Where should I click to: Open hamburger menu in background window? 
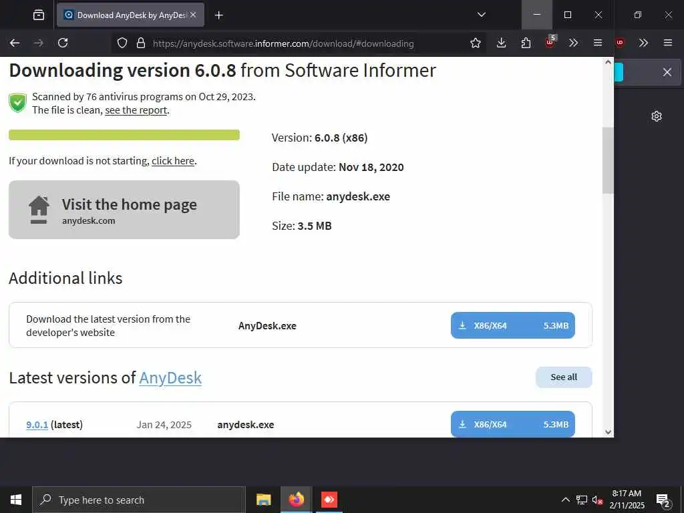point(667,43)
